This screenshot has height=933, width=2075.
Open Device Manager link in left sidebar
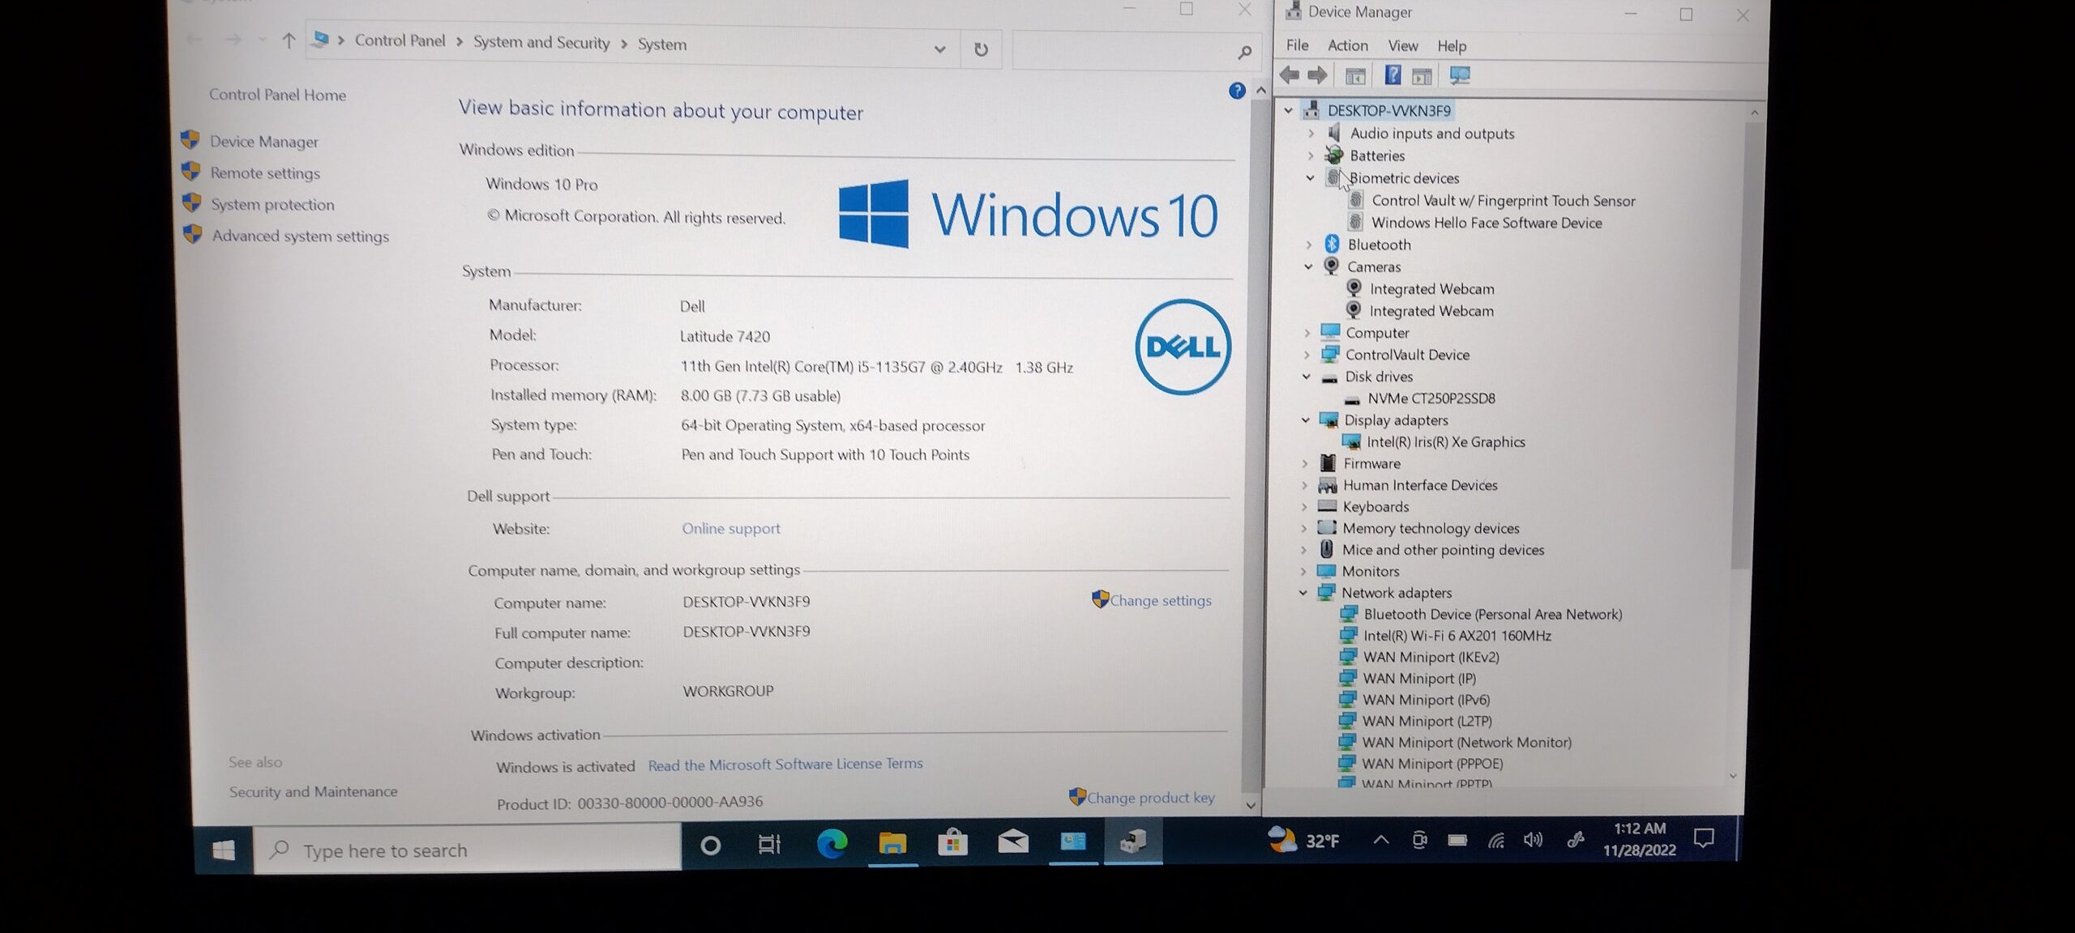tap(263, 142)
